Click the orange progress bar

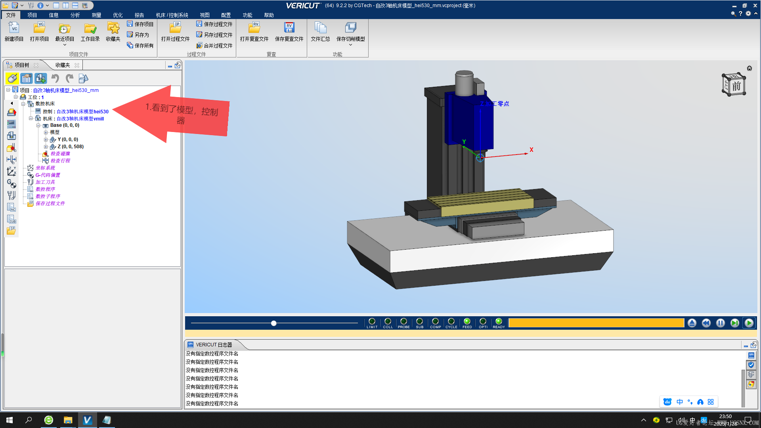(596, 323)
